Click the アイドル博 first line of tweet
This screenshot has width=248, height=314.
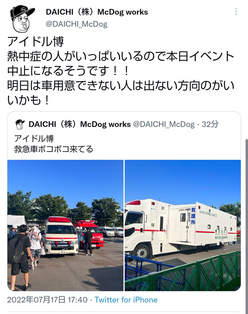click(36, 42)
